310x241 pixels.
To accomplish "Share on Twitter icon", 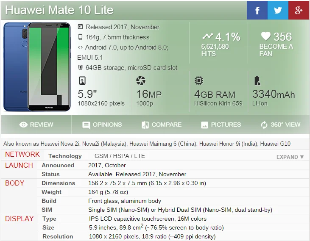I will (x=278, y=10).
